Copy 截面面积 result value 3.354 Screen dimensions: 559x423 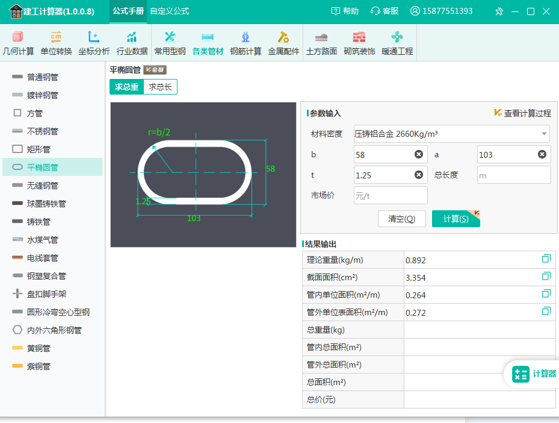[546, 277]
